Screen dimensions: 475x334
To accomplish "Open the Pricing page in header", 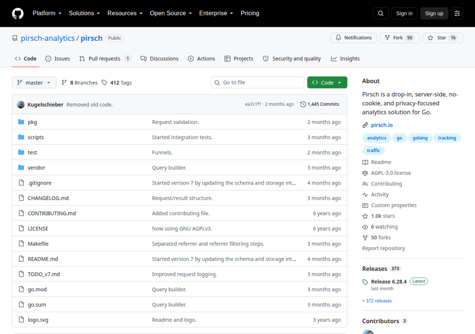I will 250,13.
